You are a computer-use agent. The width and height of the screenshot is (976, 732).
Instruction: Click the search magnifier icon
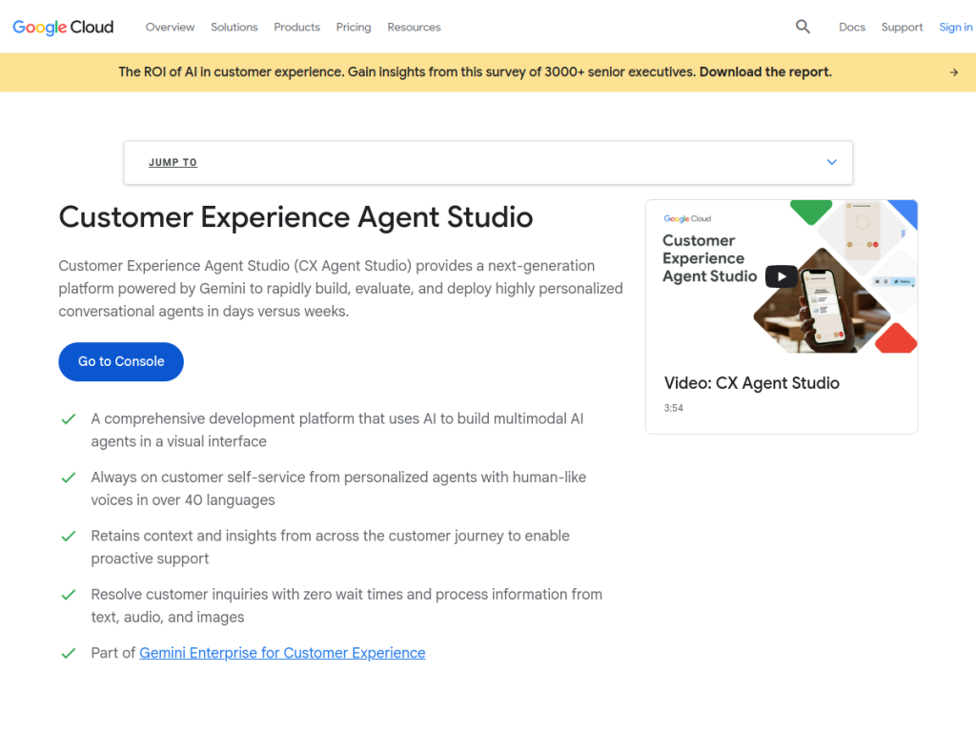803,27
